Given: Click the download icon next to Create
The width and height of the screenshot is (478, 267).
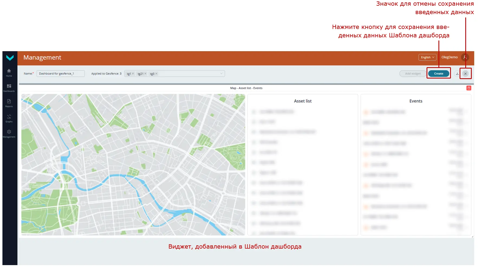Looking at the screenshot, I should (457, 74).
